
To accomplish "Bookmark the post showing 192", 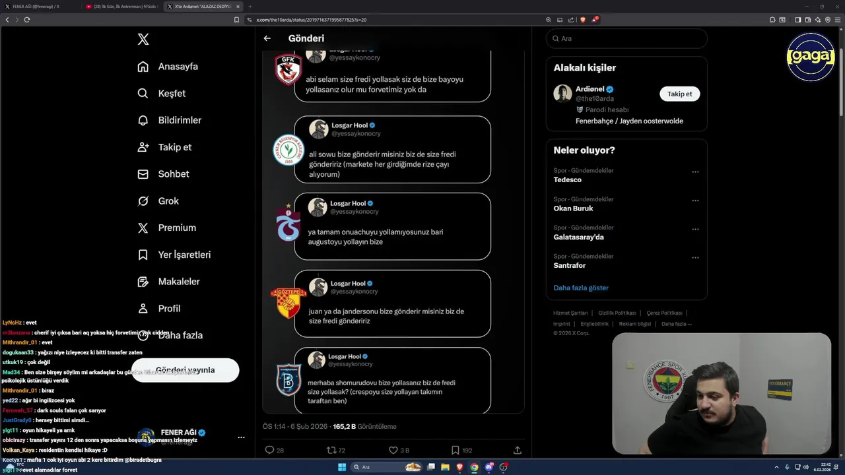I will (x=456, y=450).
